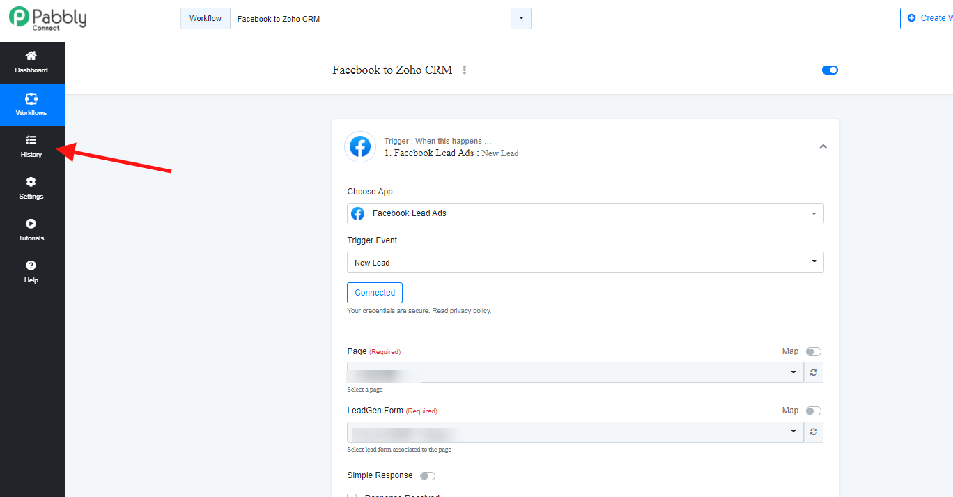This screenshot has width=953, height=497.
Task: Open the LeadGen Form dropdown
Action: coord(575,432)
